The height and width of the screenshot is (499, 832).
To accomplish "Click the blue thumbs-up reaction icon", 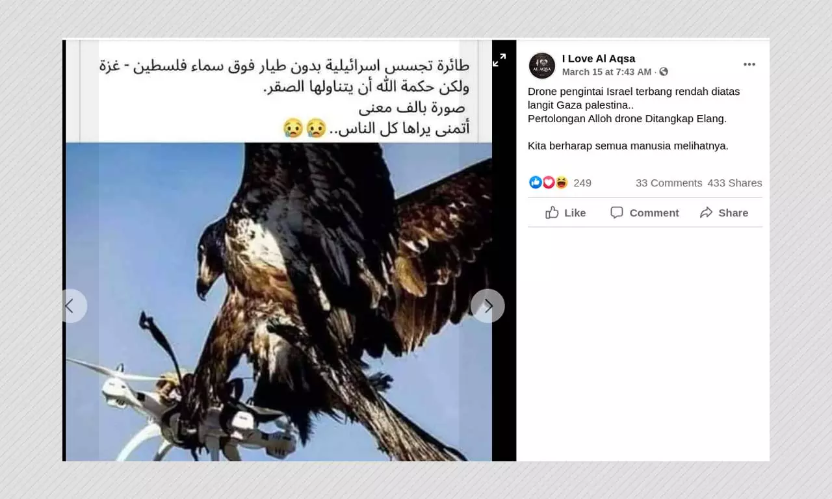I will (536, 183).
